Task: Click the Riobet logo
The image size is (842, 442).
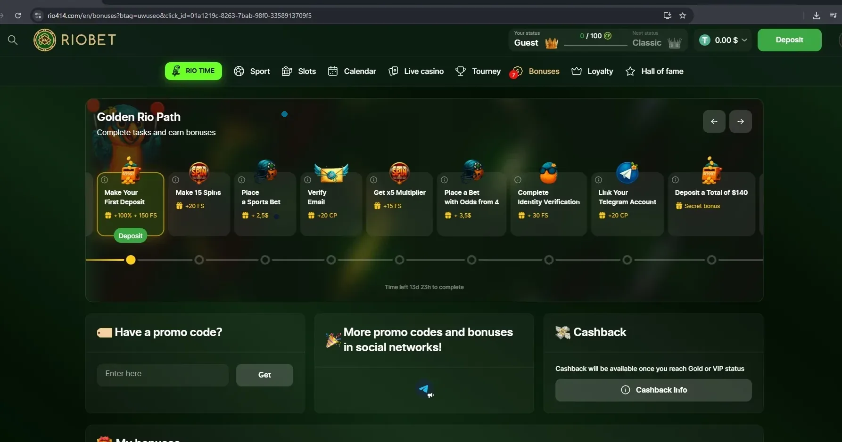Action: tap(74, 40)
